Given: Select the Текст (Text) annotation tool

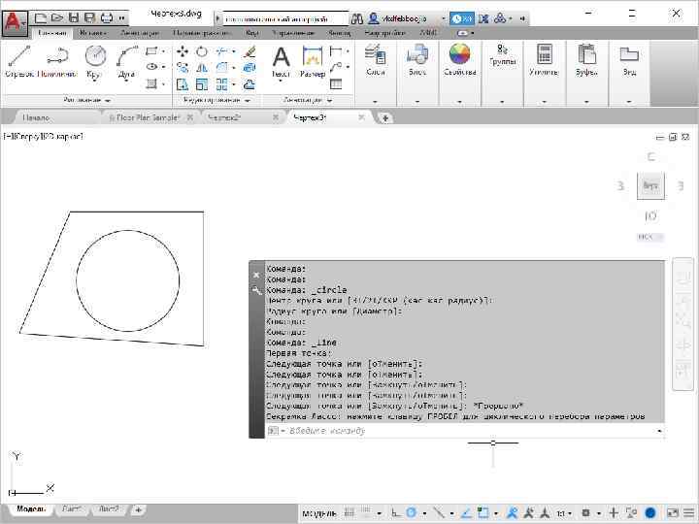Looking at the screenshot, I should click(x=281, y=62).
